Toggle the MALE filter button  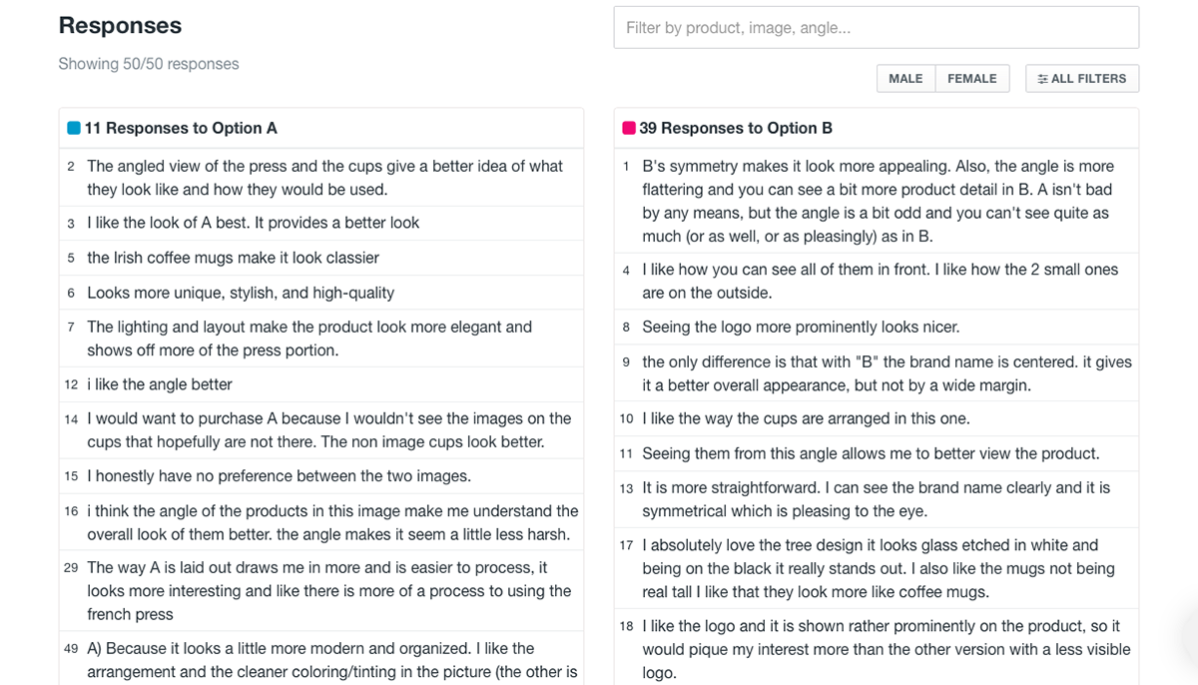[x=905, y=79]
